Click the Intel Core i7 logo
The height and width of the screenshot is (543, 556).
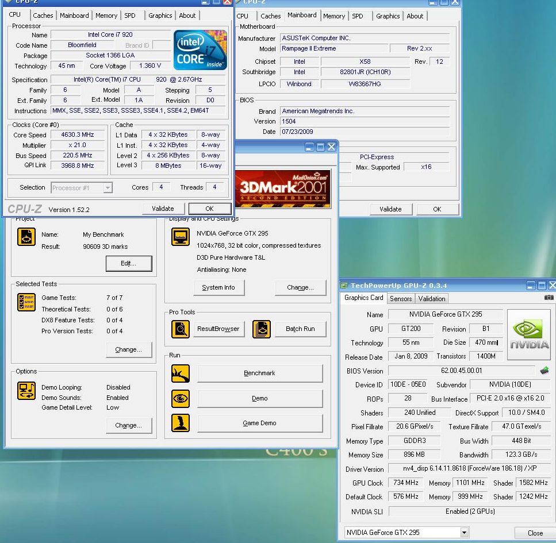pyautogui.click(x=200, y=49)
